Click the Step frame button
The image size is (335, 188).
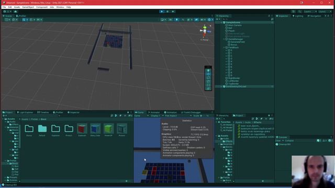173,11
